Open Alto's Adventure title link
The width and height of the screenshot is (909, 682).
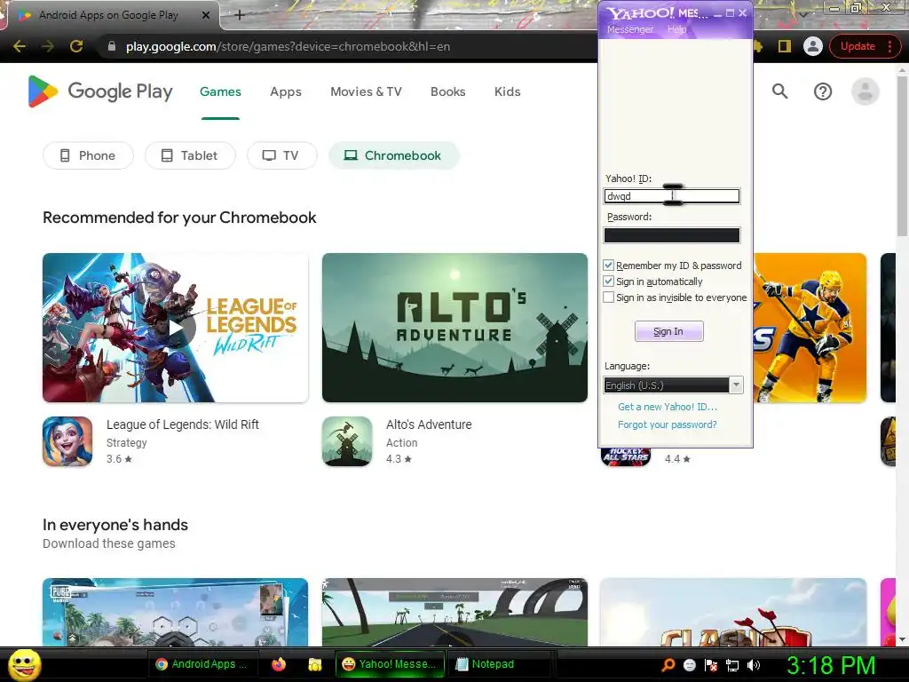[429, 424]
